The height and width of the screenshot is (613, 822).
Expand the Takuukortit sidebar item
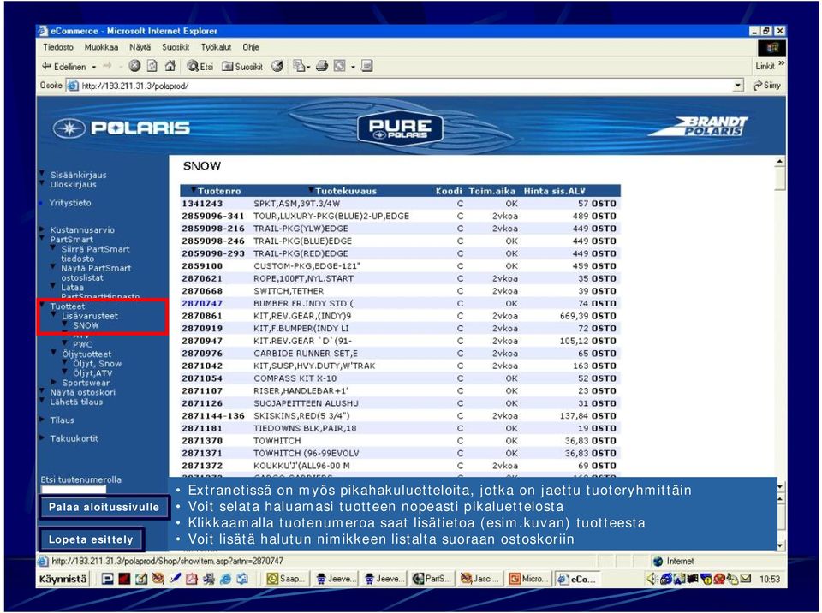click(74, 438)
